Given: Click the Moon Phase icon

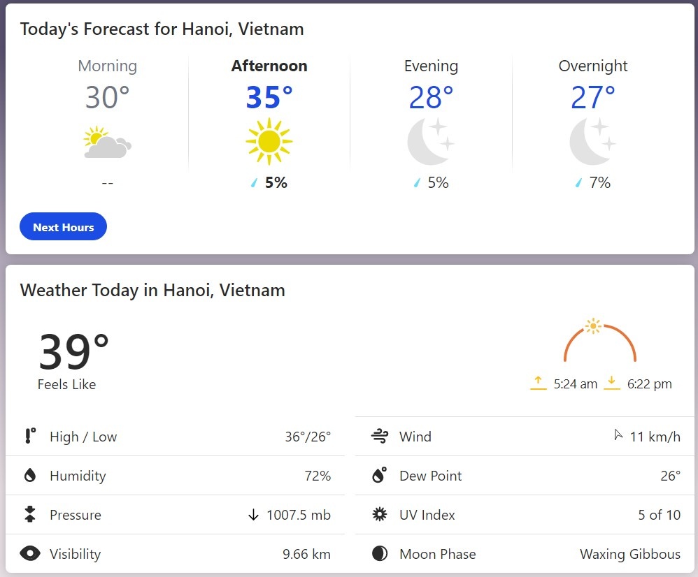Looking at the screenshot, I should 380,553.
